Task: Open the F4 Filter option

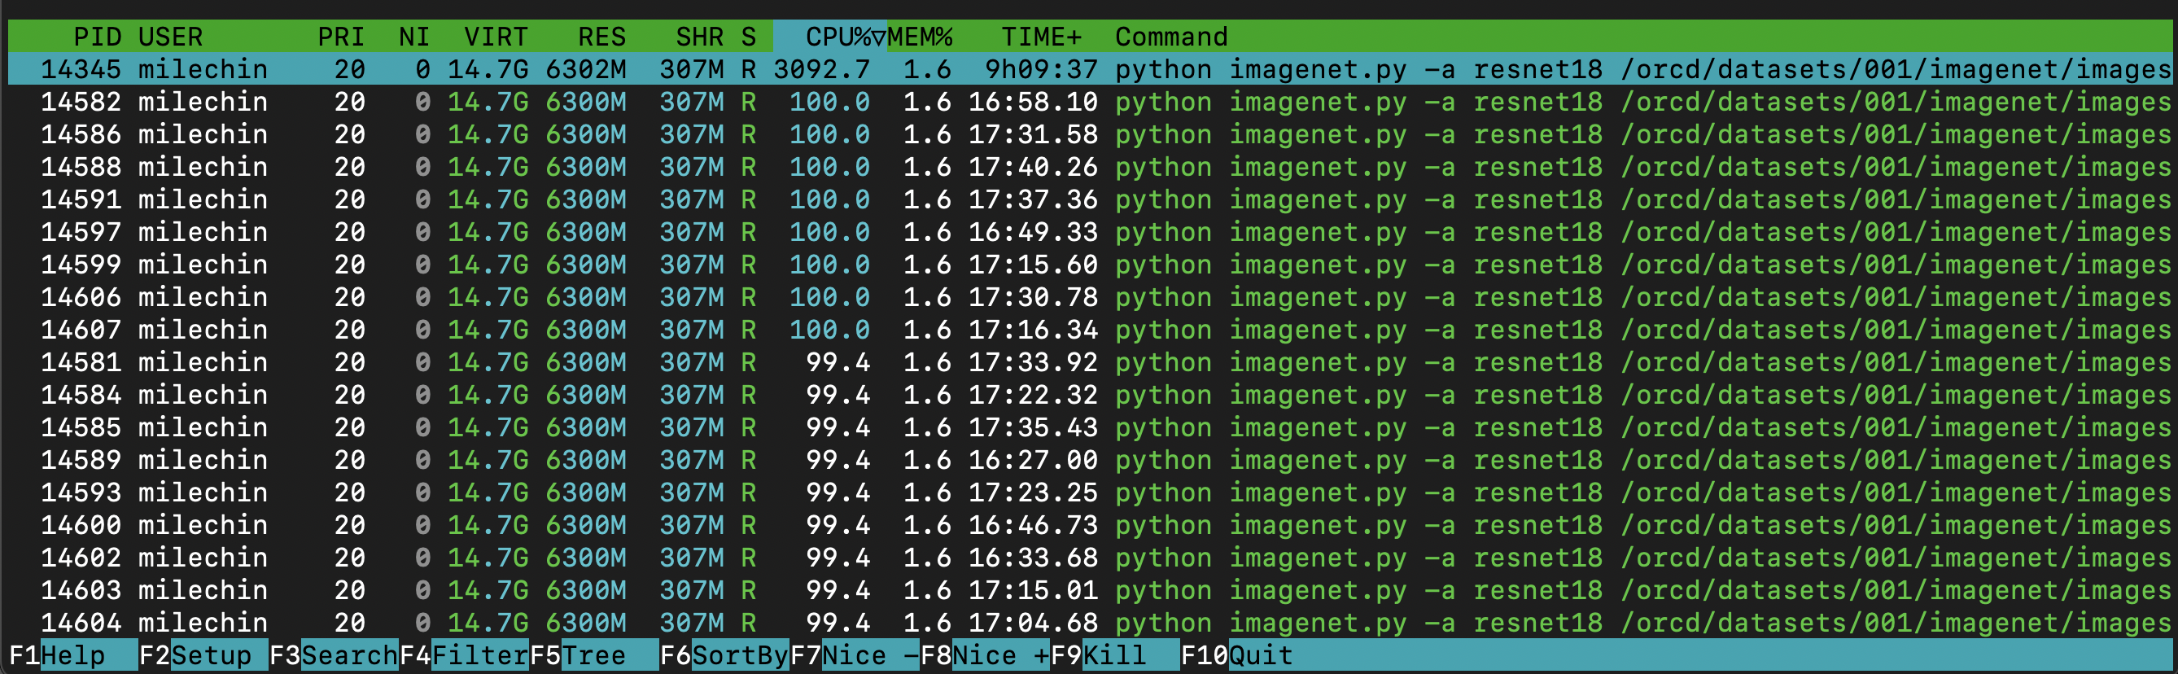Action: coord(463,655)
